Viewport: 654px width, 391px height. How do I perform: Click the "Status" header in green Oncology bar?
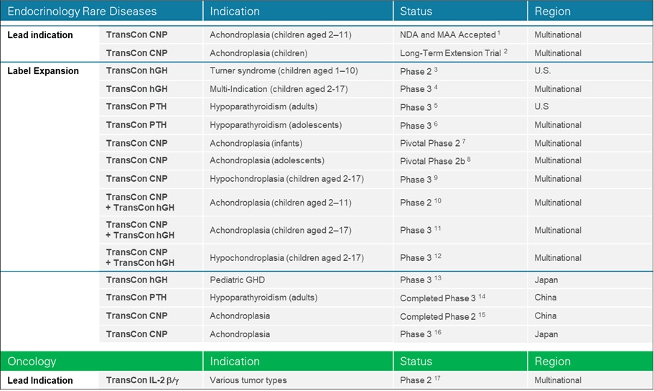(416, 362)
